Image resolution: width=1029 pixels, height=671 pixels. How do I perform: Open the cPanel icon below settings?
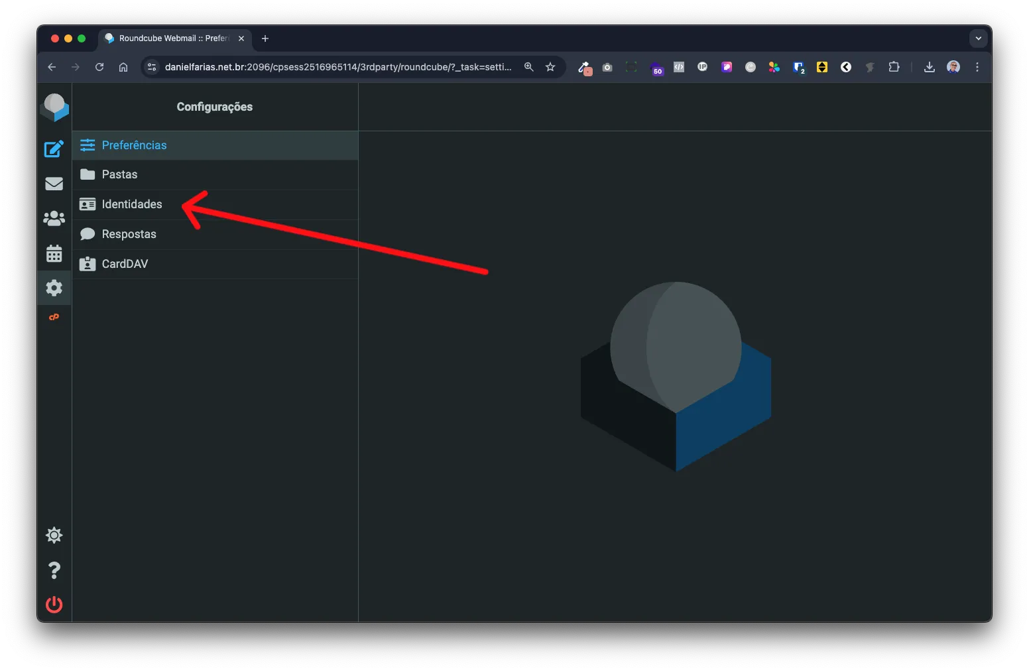(54, 317)
